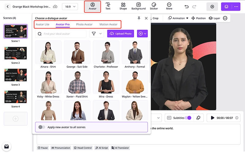Open the Position tool

pos(198,18)
